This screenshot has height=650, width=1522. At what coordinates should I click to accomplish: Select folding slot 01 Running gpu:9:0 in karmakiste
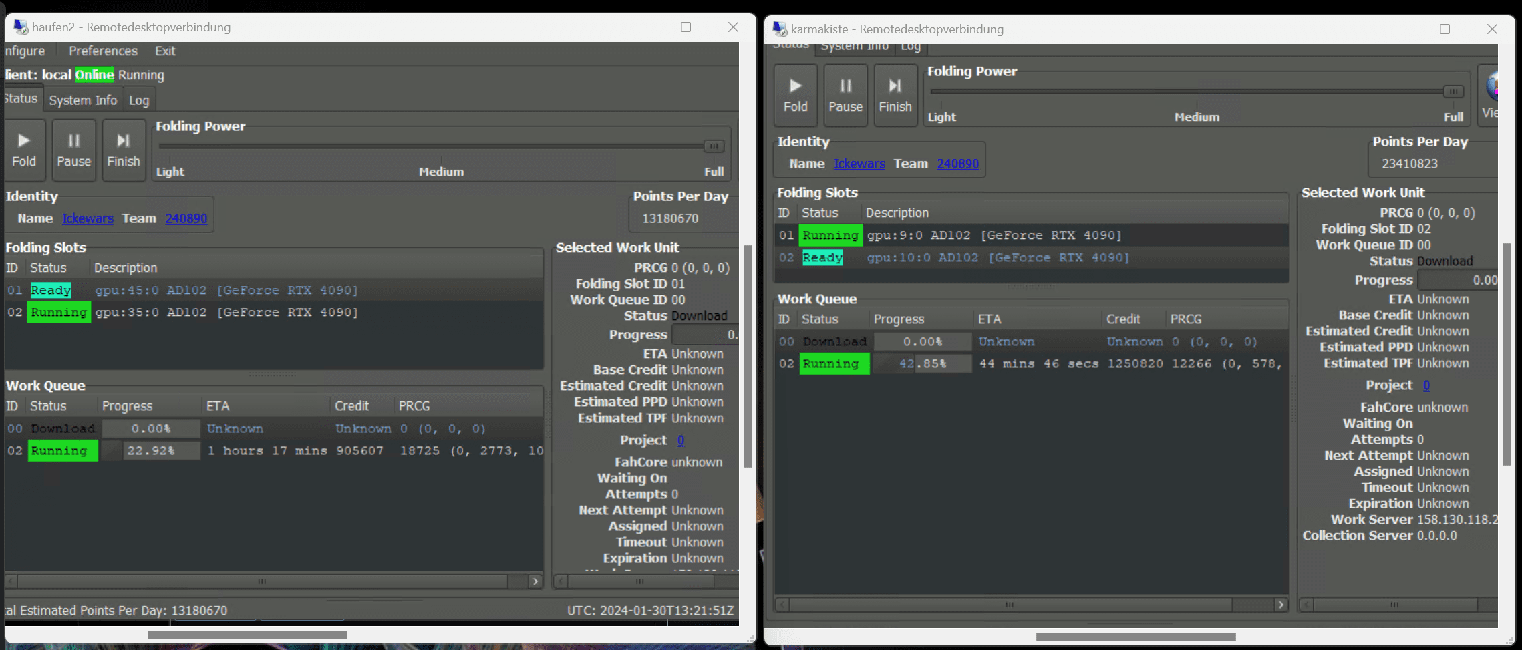click(1032, 235)
